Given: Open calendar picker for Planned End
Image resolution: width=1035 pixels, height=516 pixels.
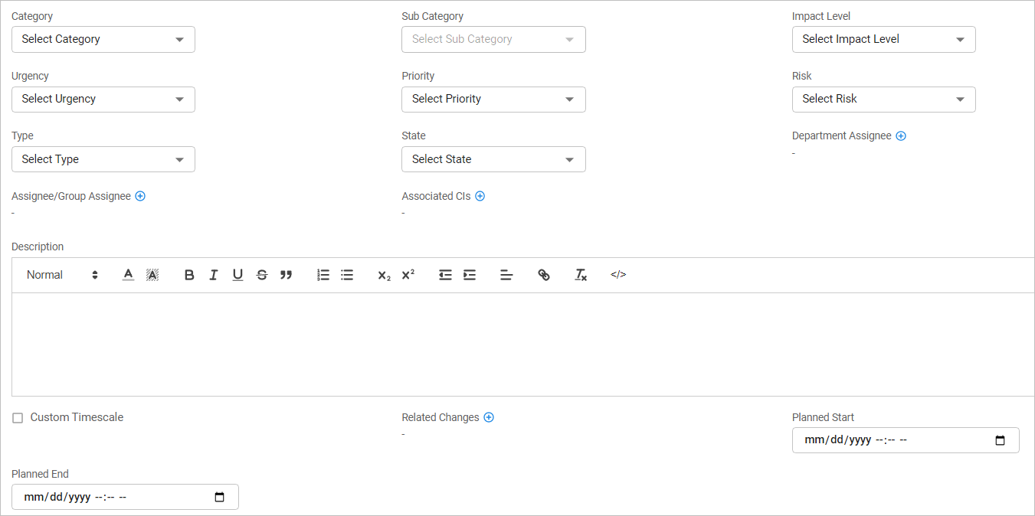Looking at the screenshot, I should pos(220,498).
